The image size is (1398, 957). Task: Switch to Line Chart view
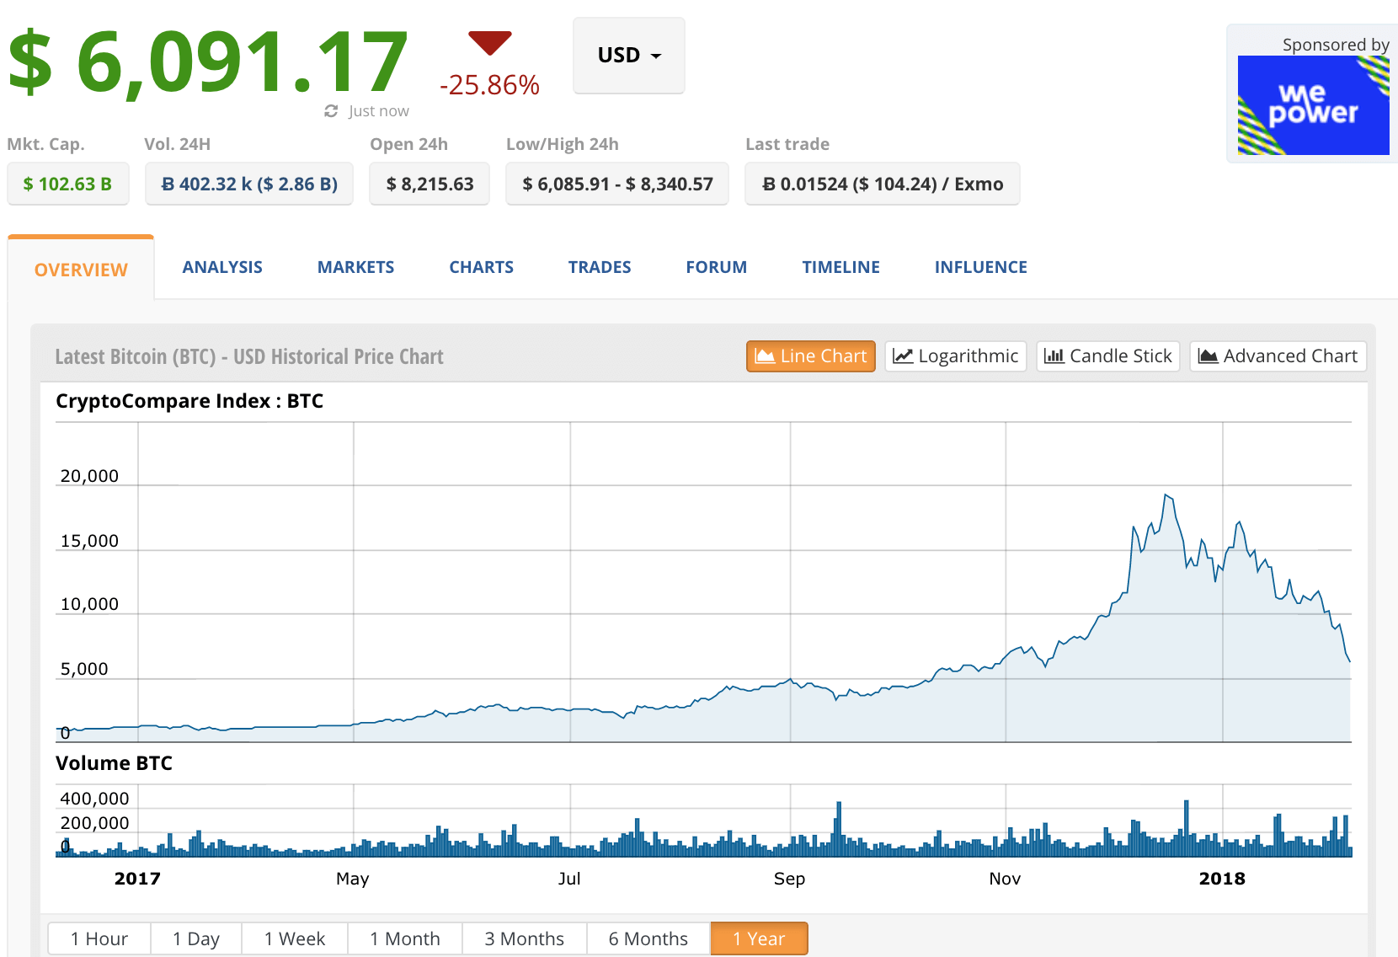point(810,356)
